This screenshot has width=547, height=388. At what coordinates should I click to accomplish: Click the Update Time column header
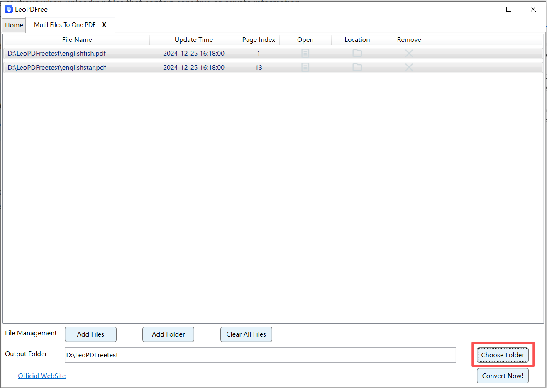(x=194, y=39)
